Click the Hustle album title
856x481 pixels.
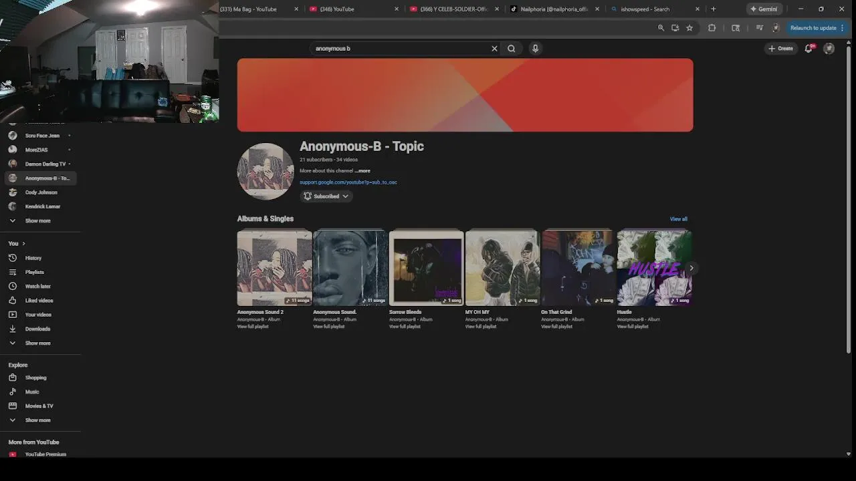point(624,312)
